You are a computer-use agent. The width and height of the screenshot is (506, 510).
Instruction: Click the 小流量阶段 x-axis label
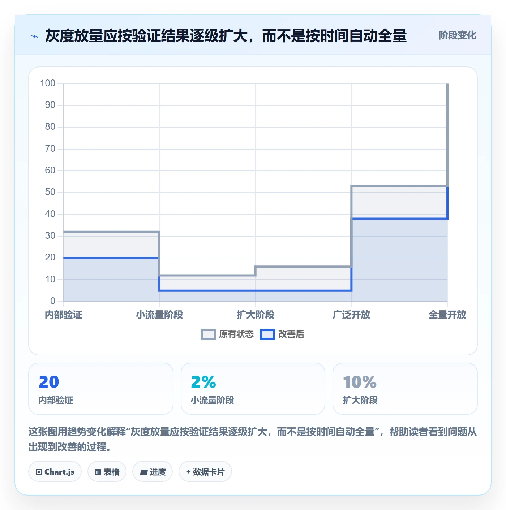[159, 315]
